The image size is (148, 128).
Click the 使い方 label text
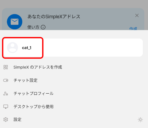pos(33,27)
